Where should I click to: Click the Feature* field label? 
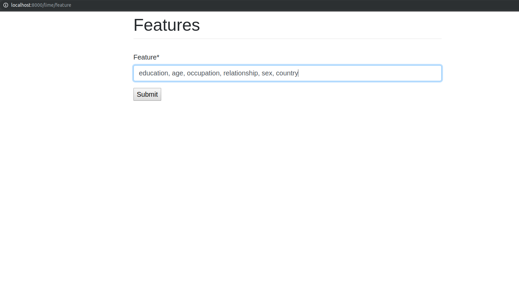[146, 57]
